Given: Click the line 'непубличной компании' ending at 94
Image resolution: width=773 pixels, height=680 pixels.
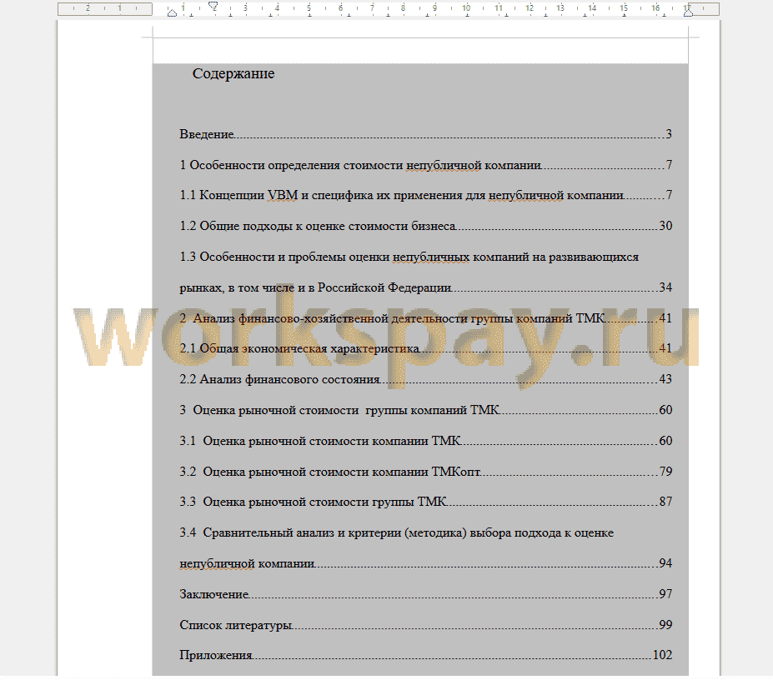Looking at the screenshot, I should tap(425, 563).
